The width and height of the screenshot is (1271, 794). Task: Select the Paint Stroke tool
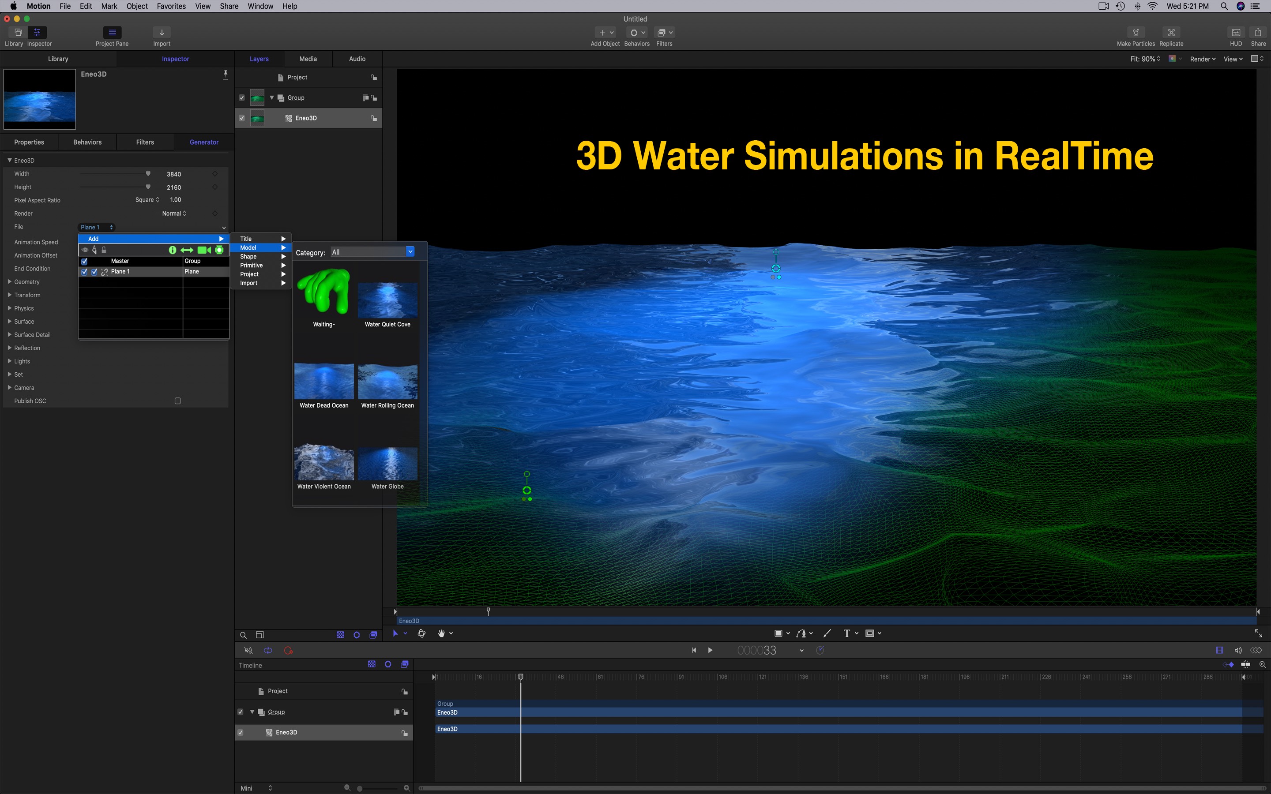[827, 633]
